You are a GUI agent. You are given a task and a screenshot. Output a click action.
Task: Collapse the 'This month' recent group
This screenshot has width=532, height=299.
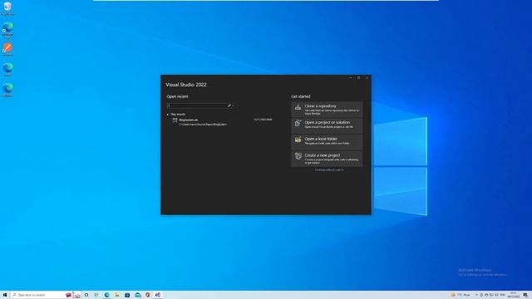[x=168, y=115]
